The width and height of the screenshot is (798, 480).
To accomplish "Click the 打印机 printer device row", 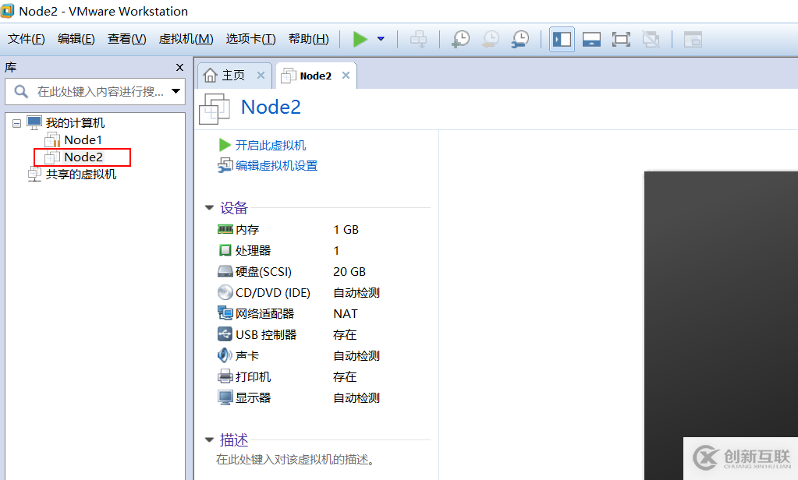I will pyautogui.click(x=323, y=377).
